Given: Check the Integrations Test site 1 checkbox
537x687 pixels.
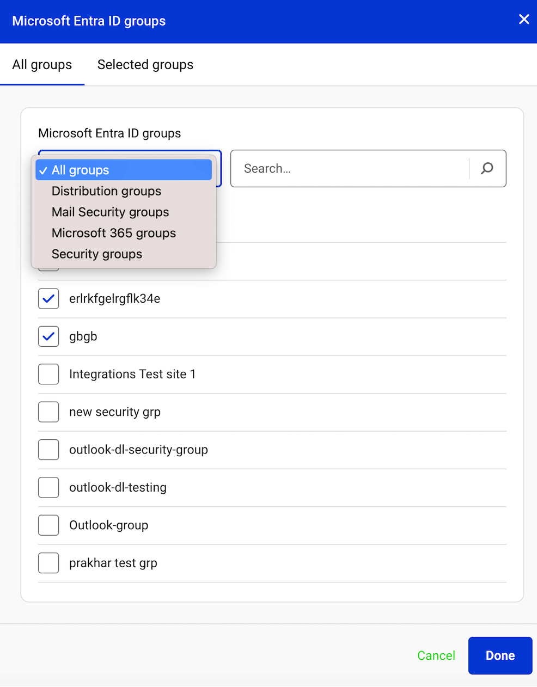Looking at the screenshot, I should click(48, 375).
